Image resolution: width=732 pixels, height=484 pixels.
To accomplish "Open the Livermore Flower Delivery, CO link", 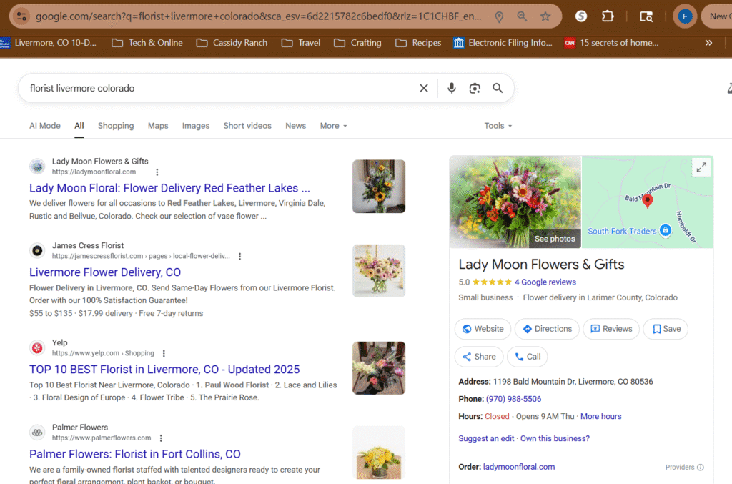I will [x=105, y=272].
